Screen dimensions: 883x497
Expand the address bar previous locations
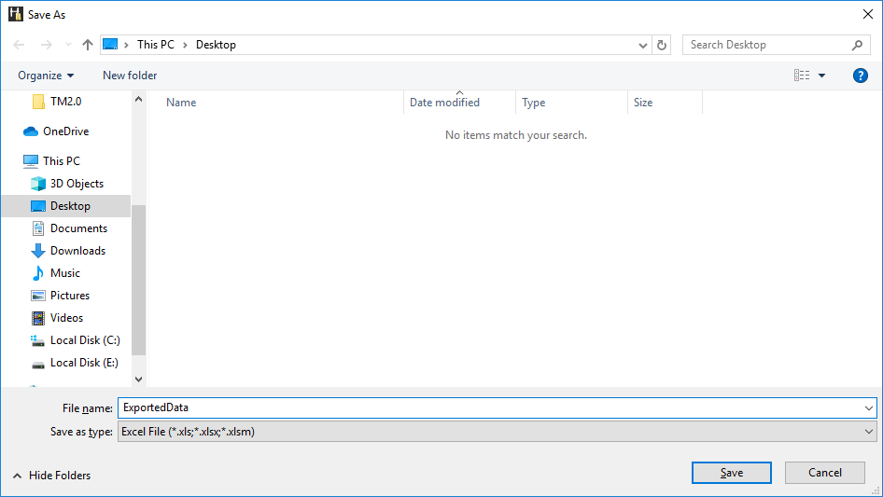pos(643,45)
